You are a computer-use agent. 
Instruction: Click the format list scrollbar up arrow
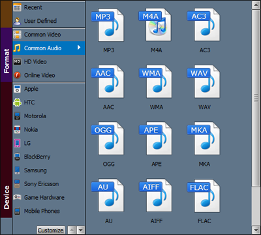pyautogui.click(x=256, y=5)
